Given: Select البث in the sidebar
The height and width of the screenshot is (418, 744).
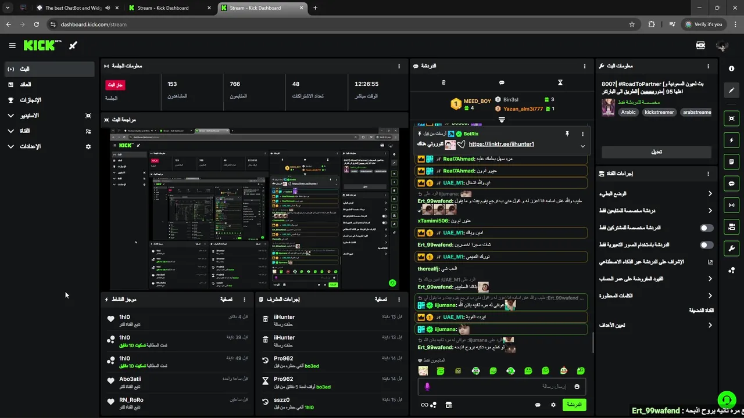Looking at the screenshot, I should click(49, 69).
